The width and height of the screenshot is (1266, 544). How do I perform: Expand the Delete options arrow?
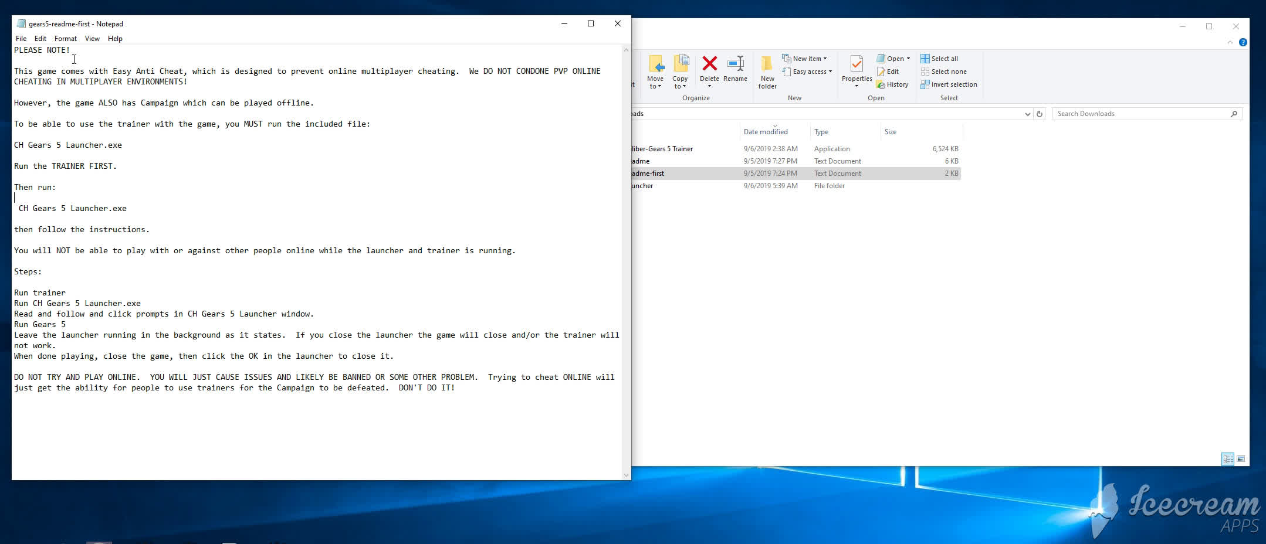pos(709,86)
